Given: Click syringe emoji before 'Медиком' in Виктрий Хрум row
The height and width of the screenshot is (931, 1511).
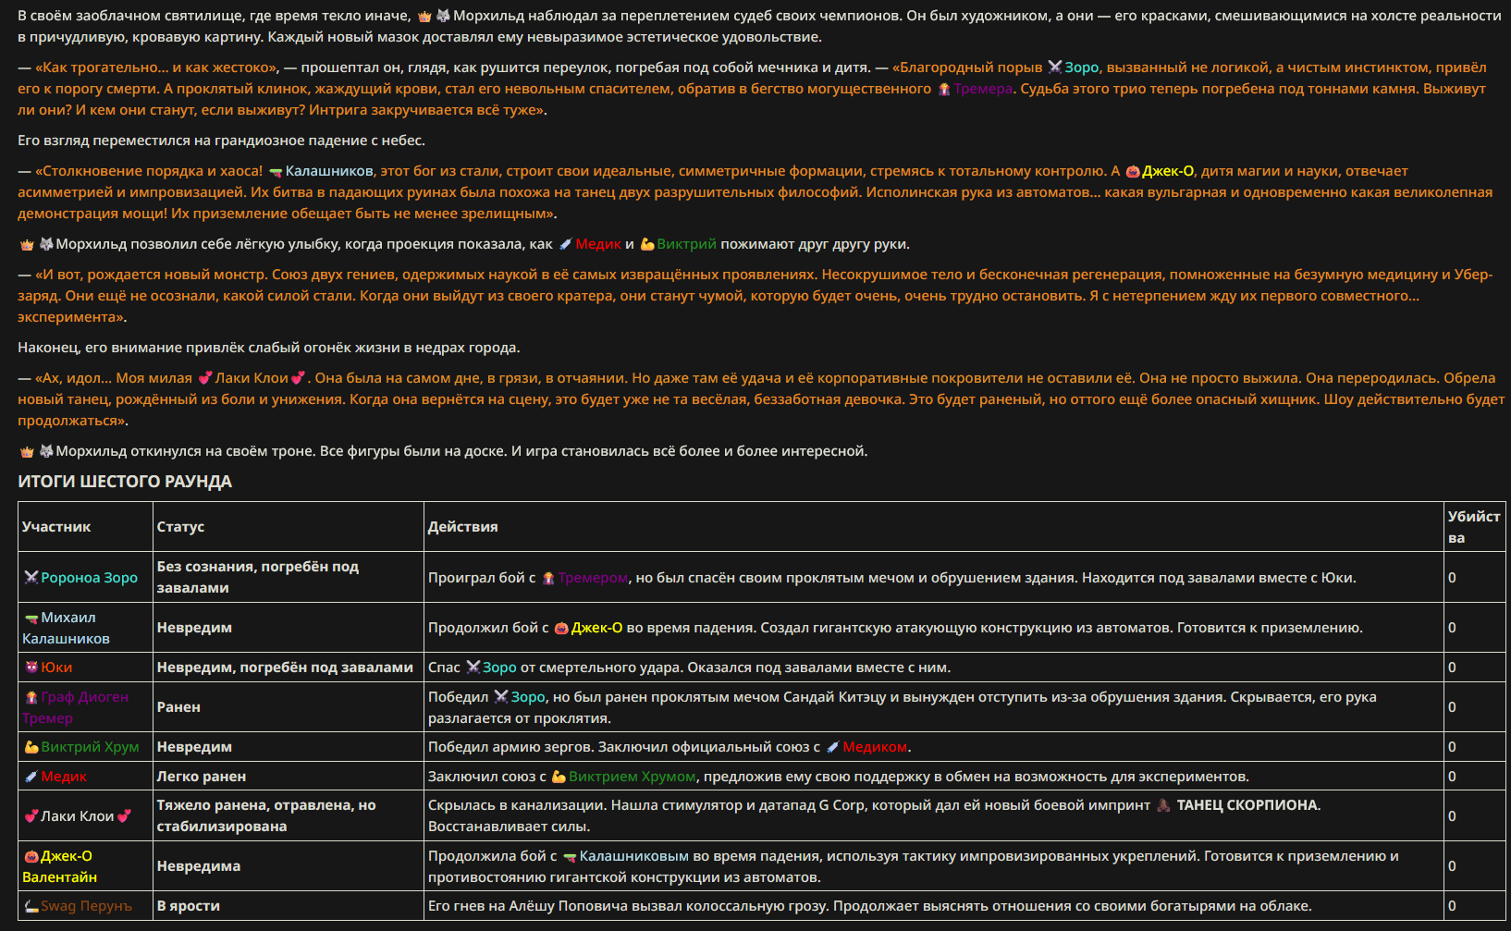Looking at the screenshot, I should pos(833,747).
